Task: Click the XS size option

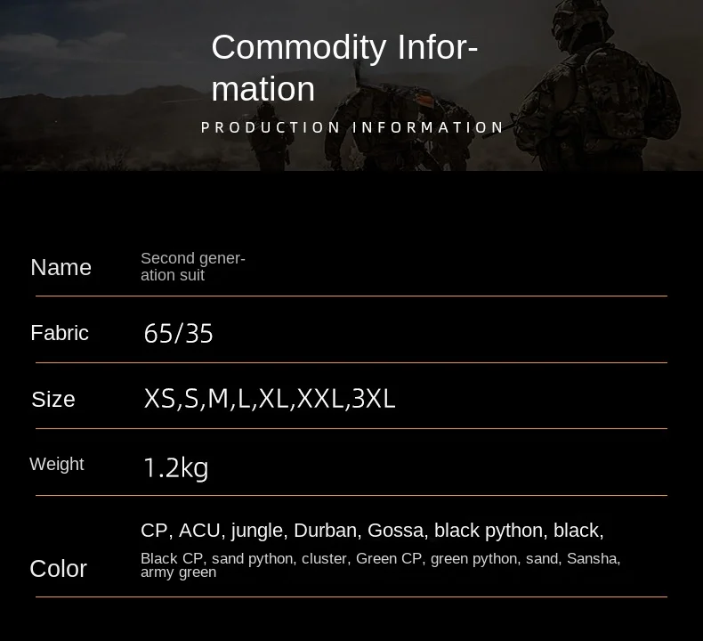Action: tap(159, 399)
